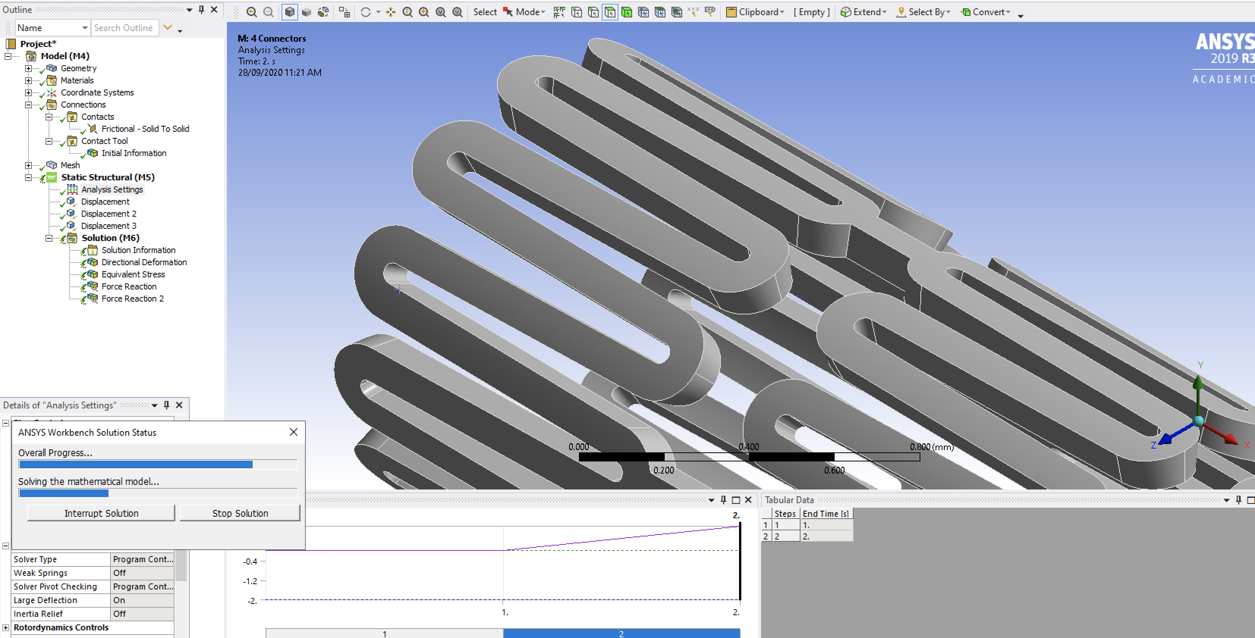Open the Clipboard dropdown

click(x=755, y=12)
